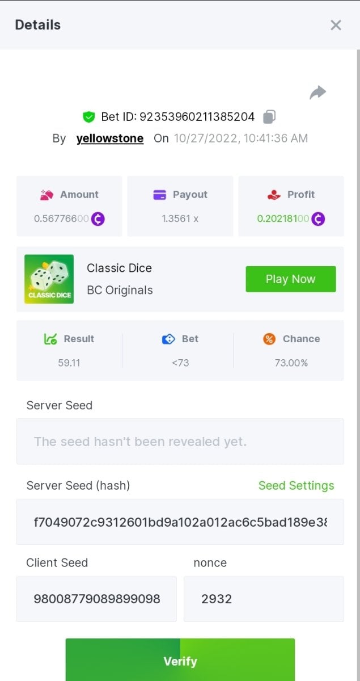Click the green verified shield icon
This screenshot has height=681, width=360.
[88, 117]
